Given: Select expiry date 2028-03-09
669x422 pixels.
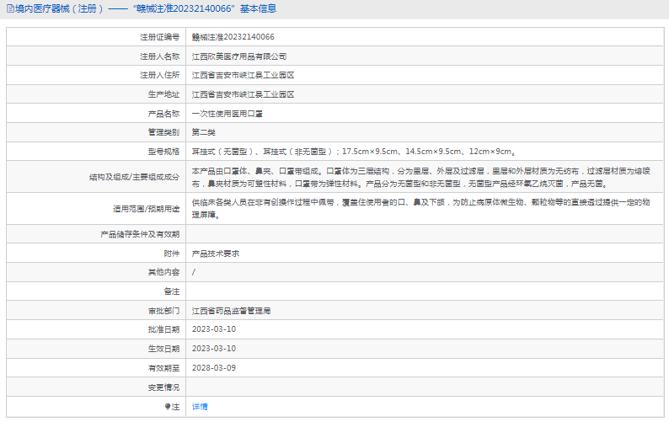Looking at the screenshot, I should coord(214,368).
